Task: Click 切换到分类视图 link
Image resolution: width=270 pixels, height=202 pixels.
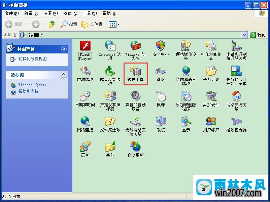Action: pyautogui.click(x=33, y=59)
